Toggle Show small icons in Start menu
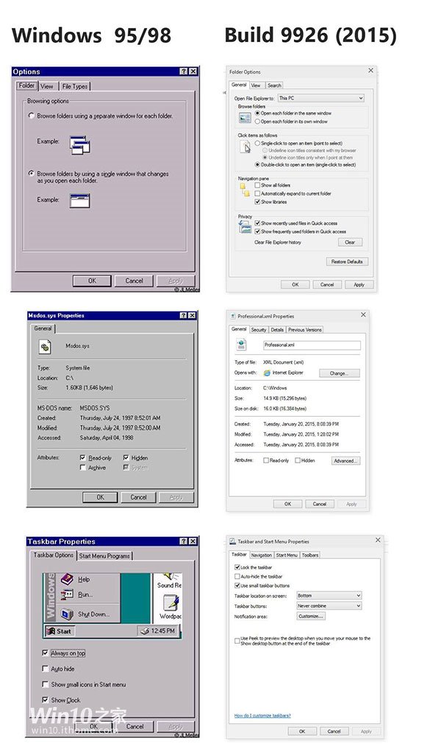Viewport: 441px width, 749px height. [46, 684]
